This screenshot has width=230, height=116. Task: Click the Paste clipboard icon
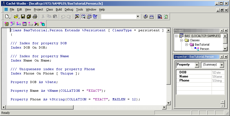(x=55, y=16)
